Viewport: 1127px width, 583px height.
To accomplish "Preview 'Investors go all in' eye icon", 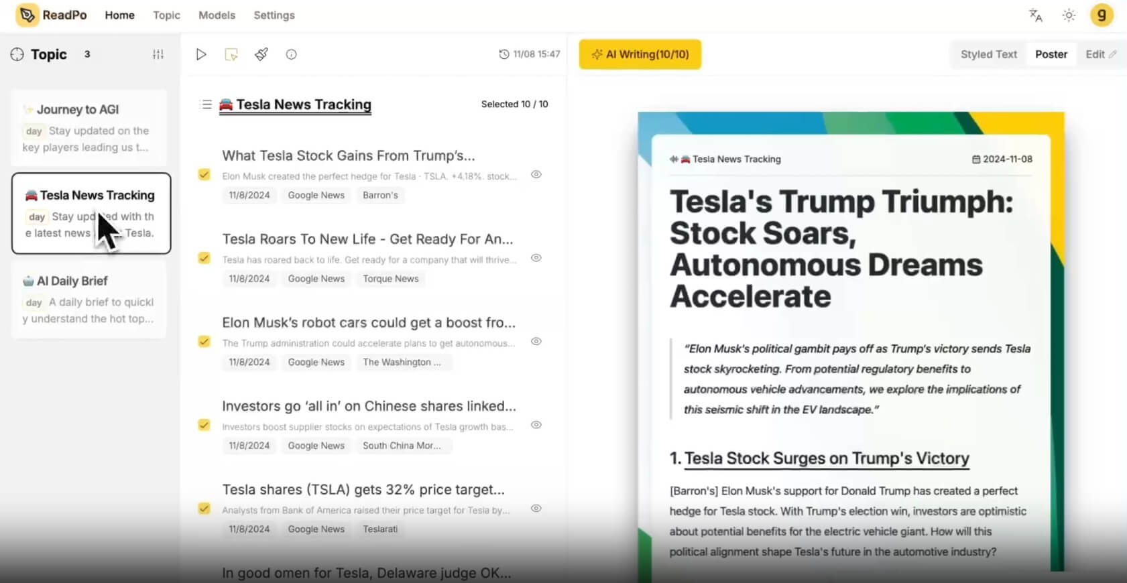I will click(536, 425).
